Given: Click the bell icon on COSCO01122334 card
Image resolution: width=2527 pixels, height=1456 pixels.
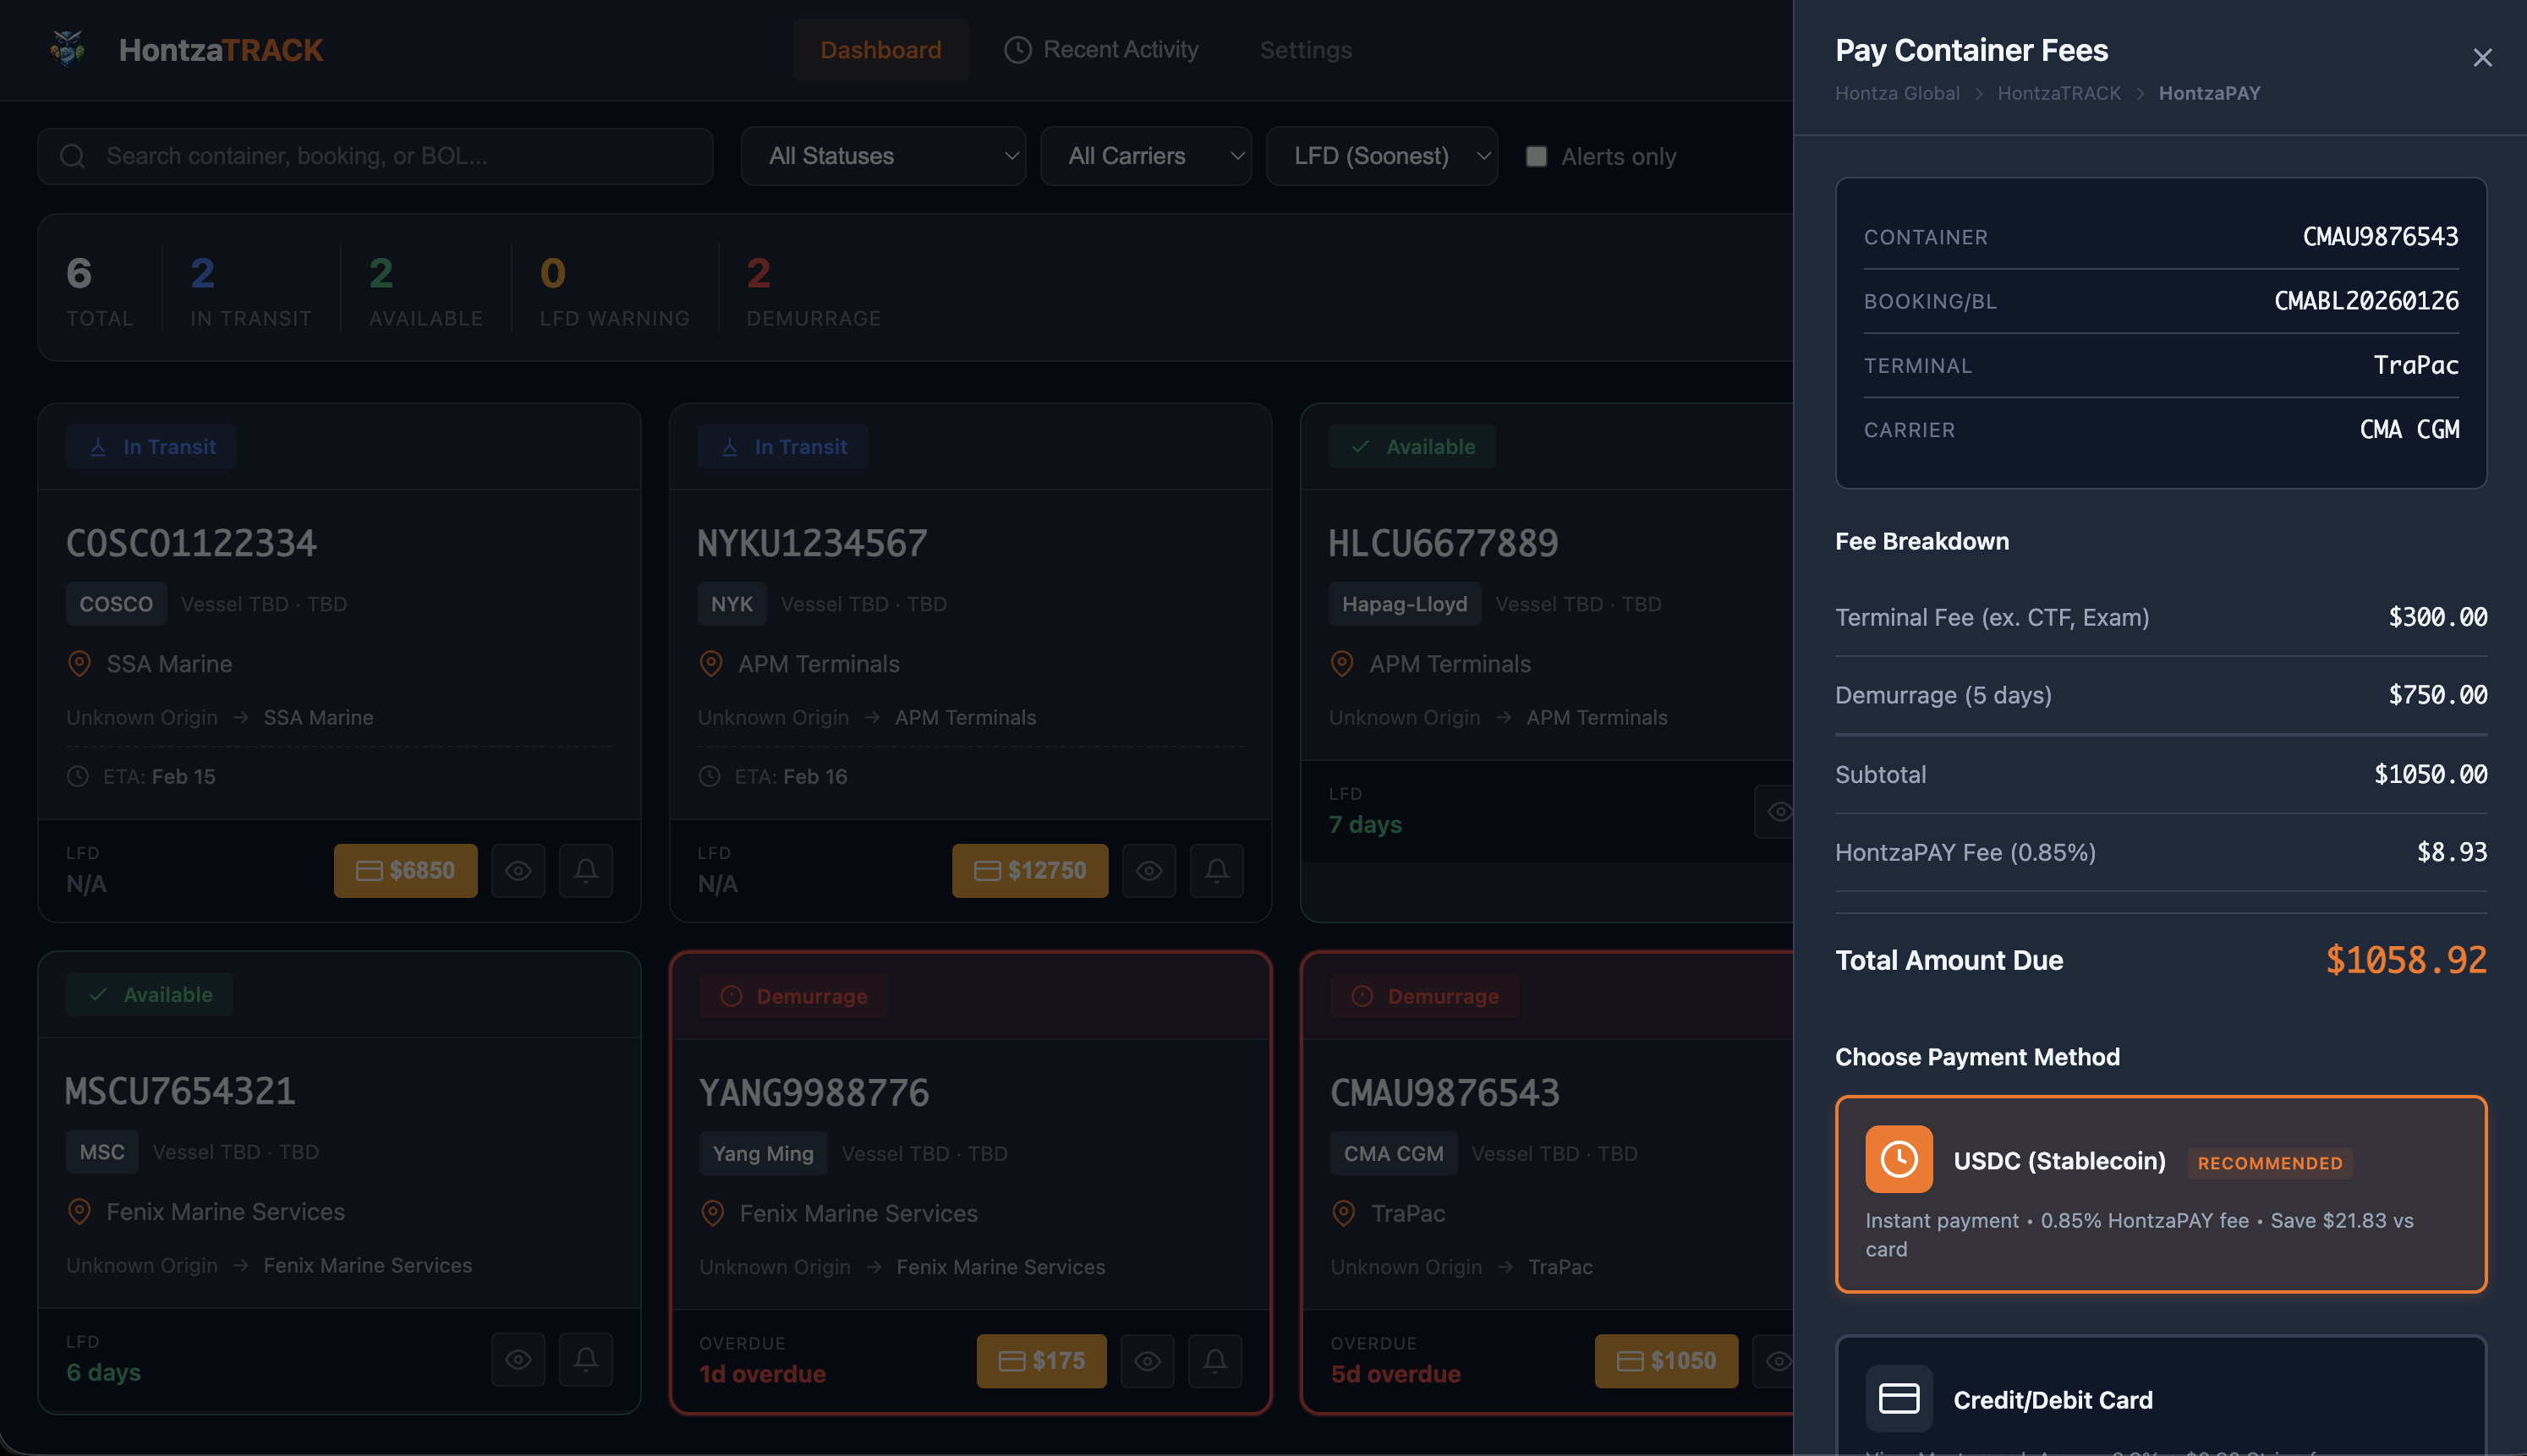Looking at the screenshot, I should (x=586, y=871).
